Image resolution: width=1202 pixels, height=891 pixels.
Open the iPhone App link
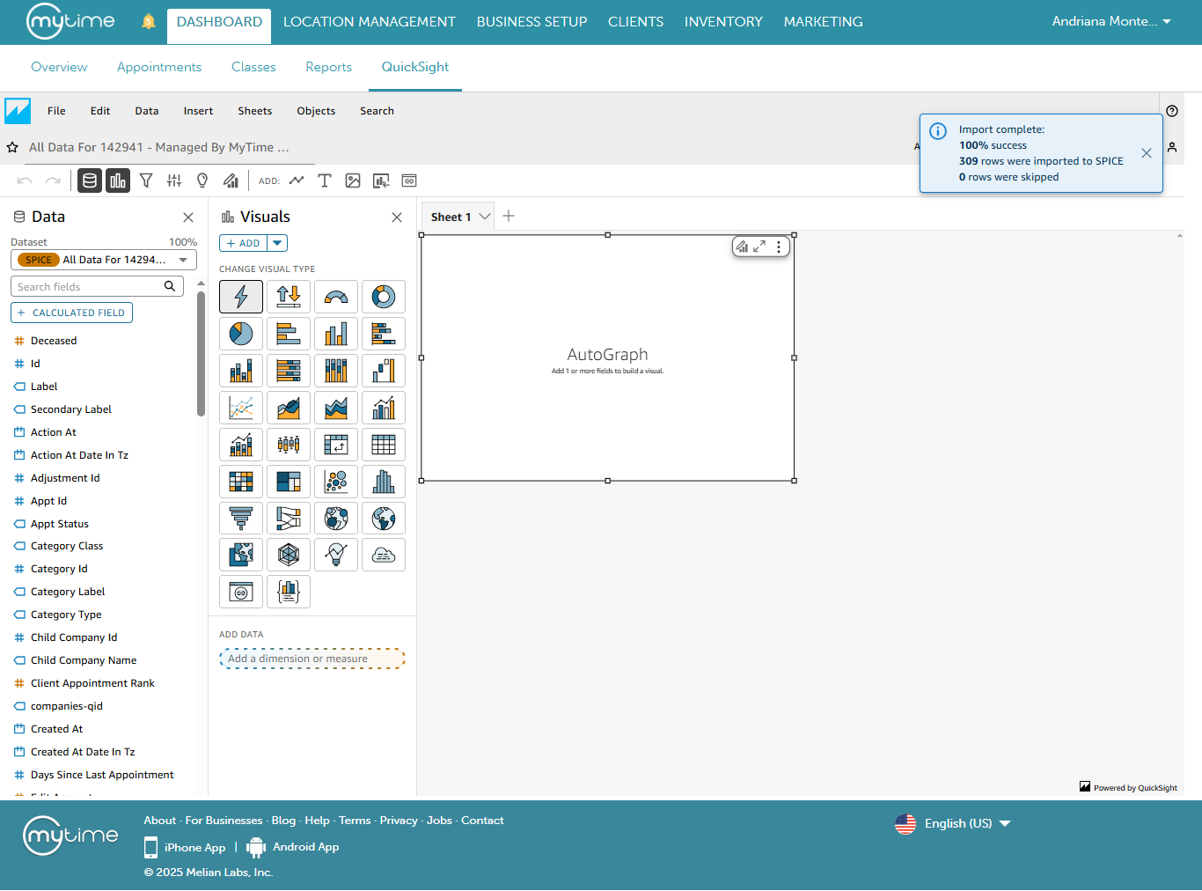click(185, 847)
